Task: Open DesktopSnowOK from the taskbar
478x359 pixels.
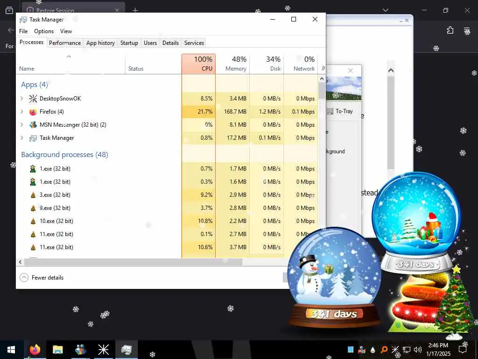Action: pos(103,349)
